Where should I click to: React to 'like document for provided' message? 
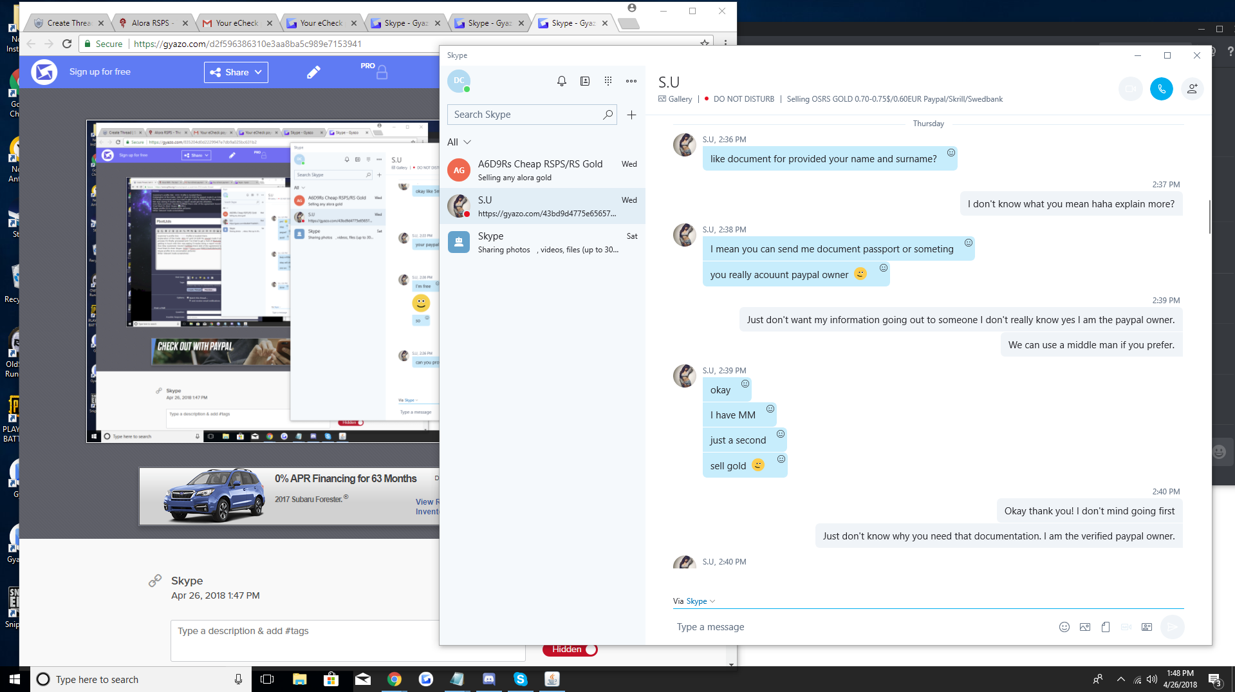coord(951,153)
